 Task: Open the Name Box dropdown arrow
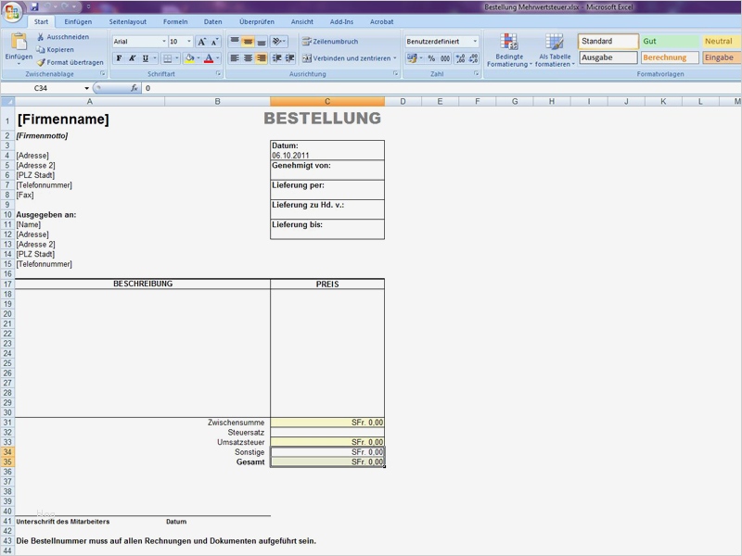coord(84,88)
